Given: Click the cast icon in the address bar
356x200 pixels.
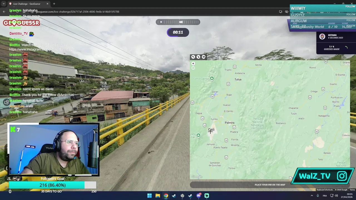Looking at the screenshot, I should pos(281,12).
